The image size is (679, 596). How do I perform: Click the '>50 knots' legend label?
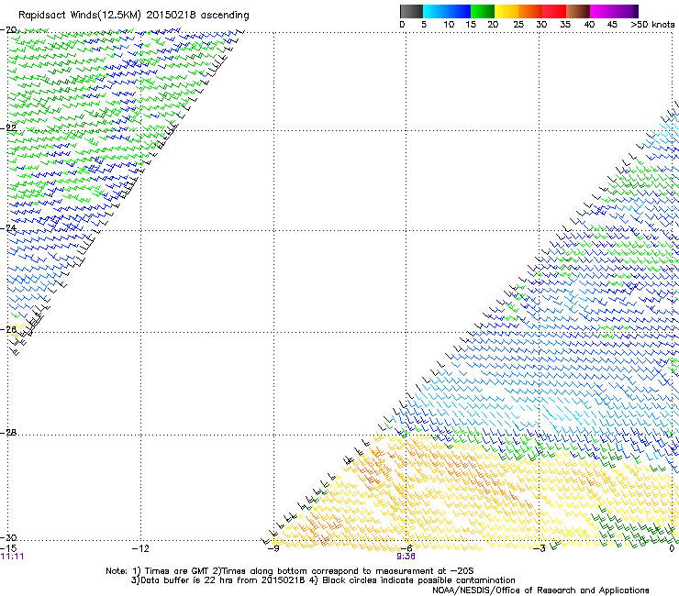point(652,25)
